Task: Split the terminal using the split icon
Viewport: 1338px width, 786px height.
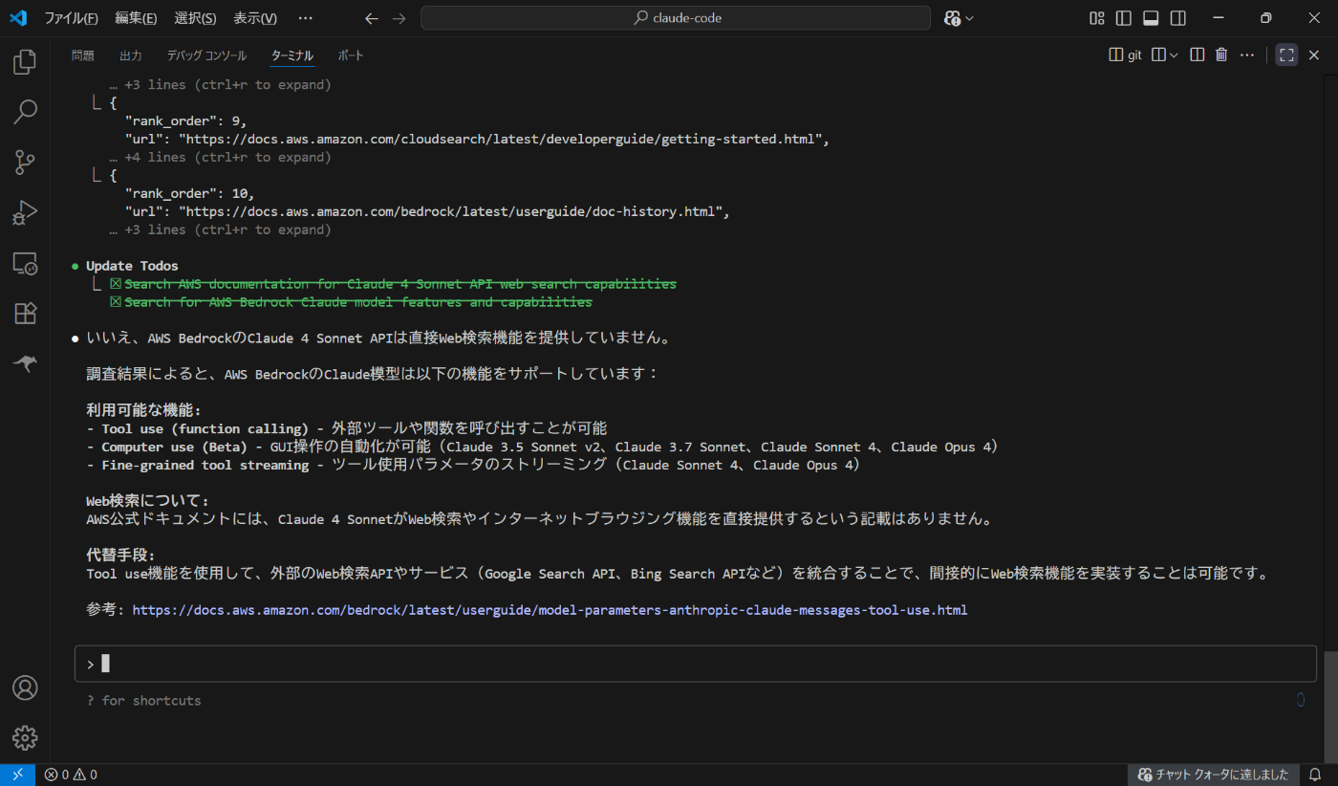Action: [x=1198, y=55]
